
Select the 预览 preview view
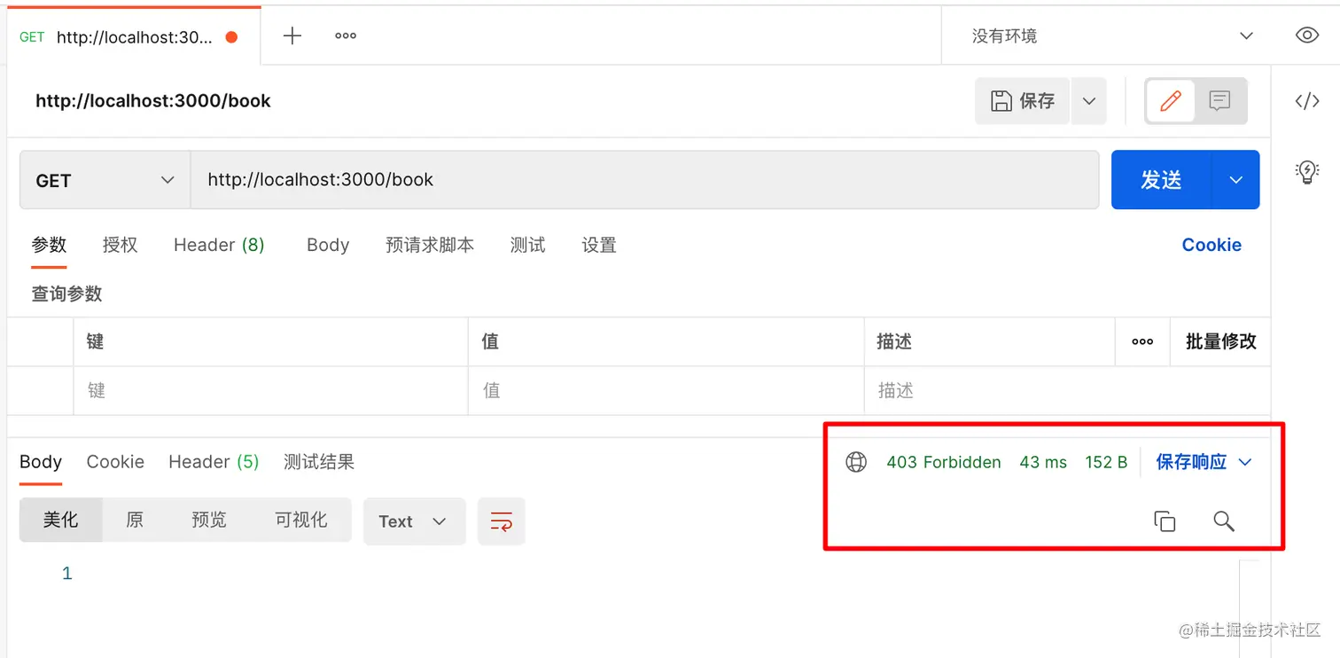click(x=209, y=521)
